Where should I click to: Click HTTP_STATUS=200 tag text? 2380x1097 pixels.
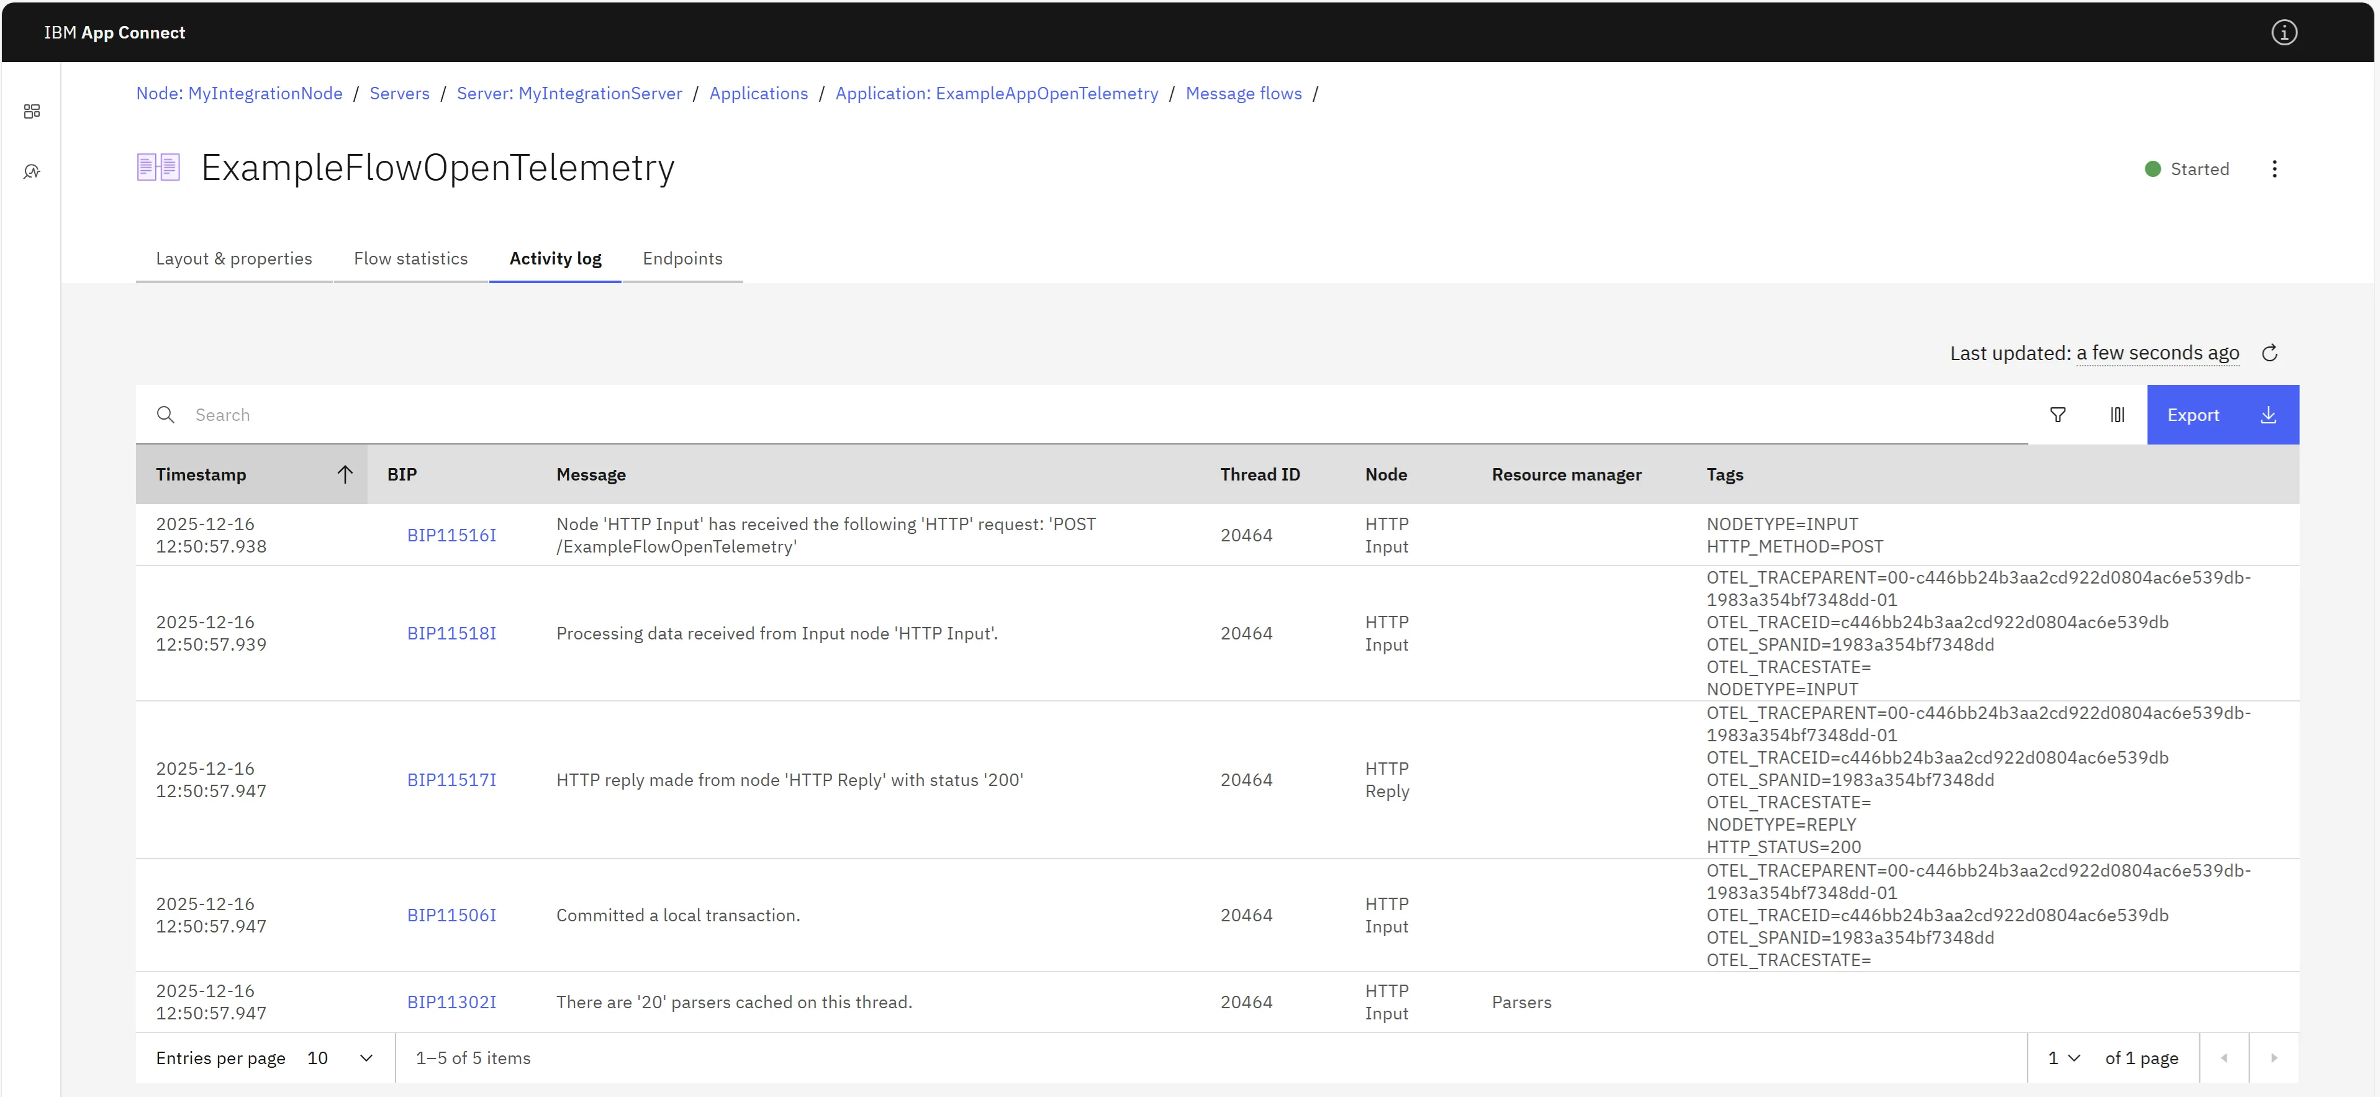[1783, 847]
